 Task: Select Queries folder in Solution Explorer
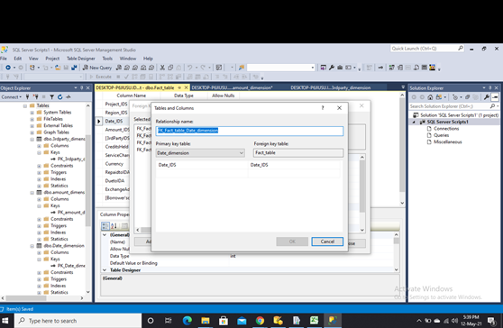pyautogui.click(x=441, y=135)
